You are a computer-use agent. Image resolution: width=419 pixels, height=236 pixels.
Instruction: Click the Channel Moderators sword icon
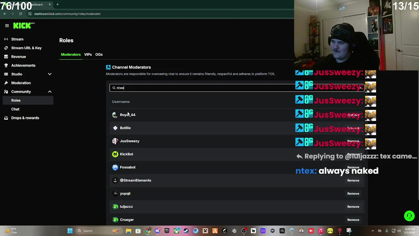(x=108, y=67)
